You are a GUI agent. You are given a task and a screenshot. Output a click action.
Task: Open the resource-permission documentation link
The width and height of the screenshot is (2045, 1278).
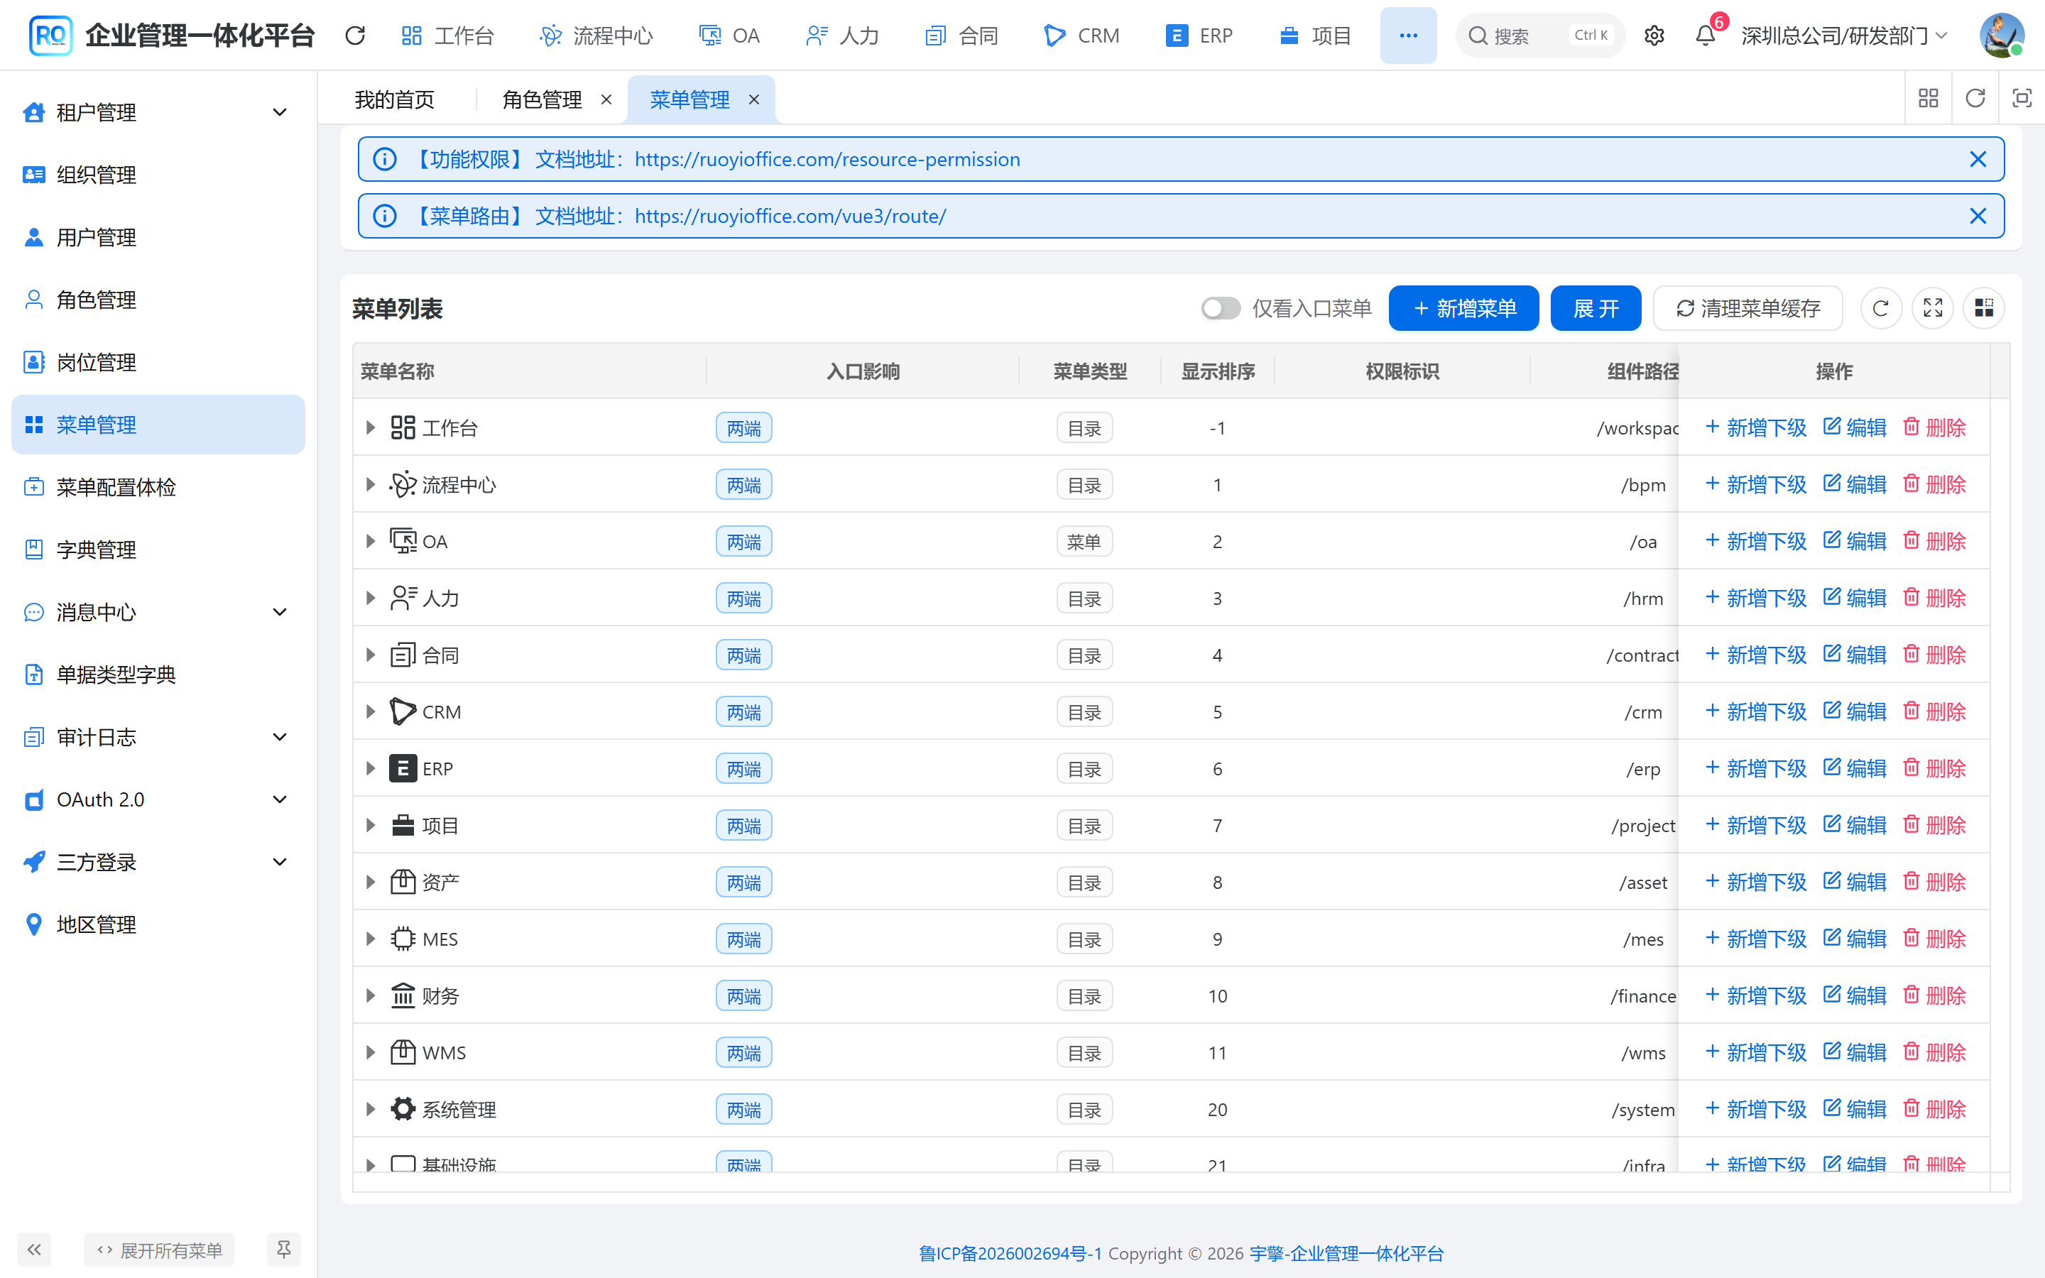pos(827,159)
